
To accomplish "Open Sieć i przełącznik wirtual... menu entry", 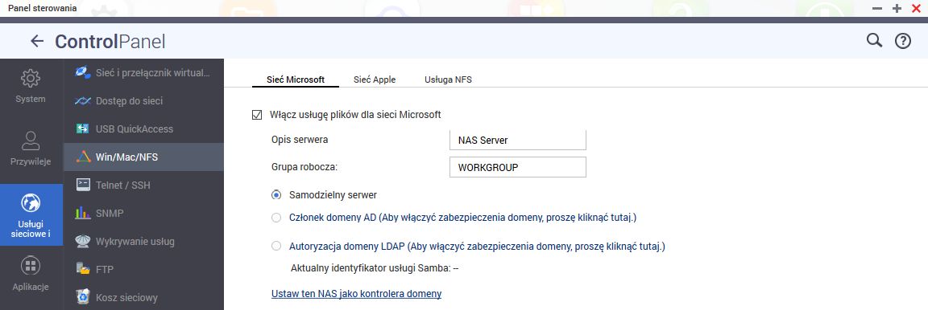I will click(x=144, y=72).
